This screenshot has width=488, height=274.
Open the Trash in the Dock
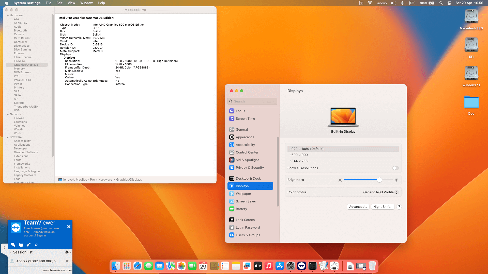(x=372, y=266)
